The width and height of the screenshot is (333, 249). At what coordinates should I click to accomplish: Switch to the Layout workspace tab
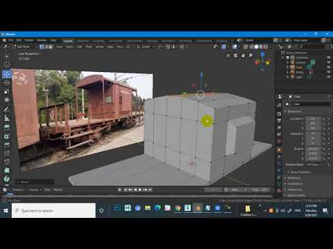[68, 41]
